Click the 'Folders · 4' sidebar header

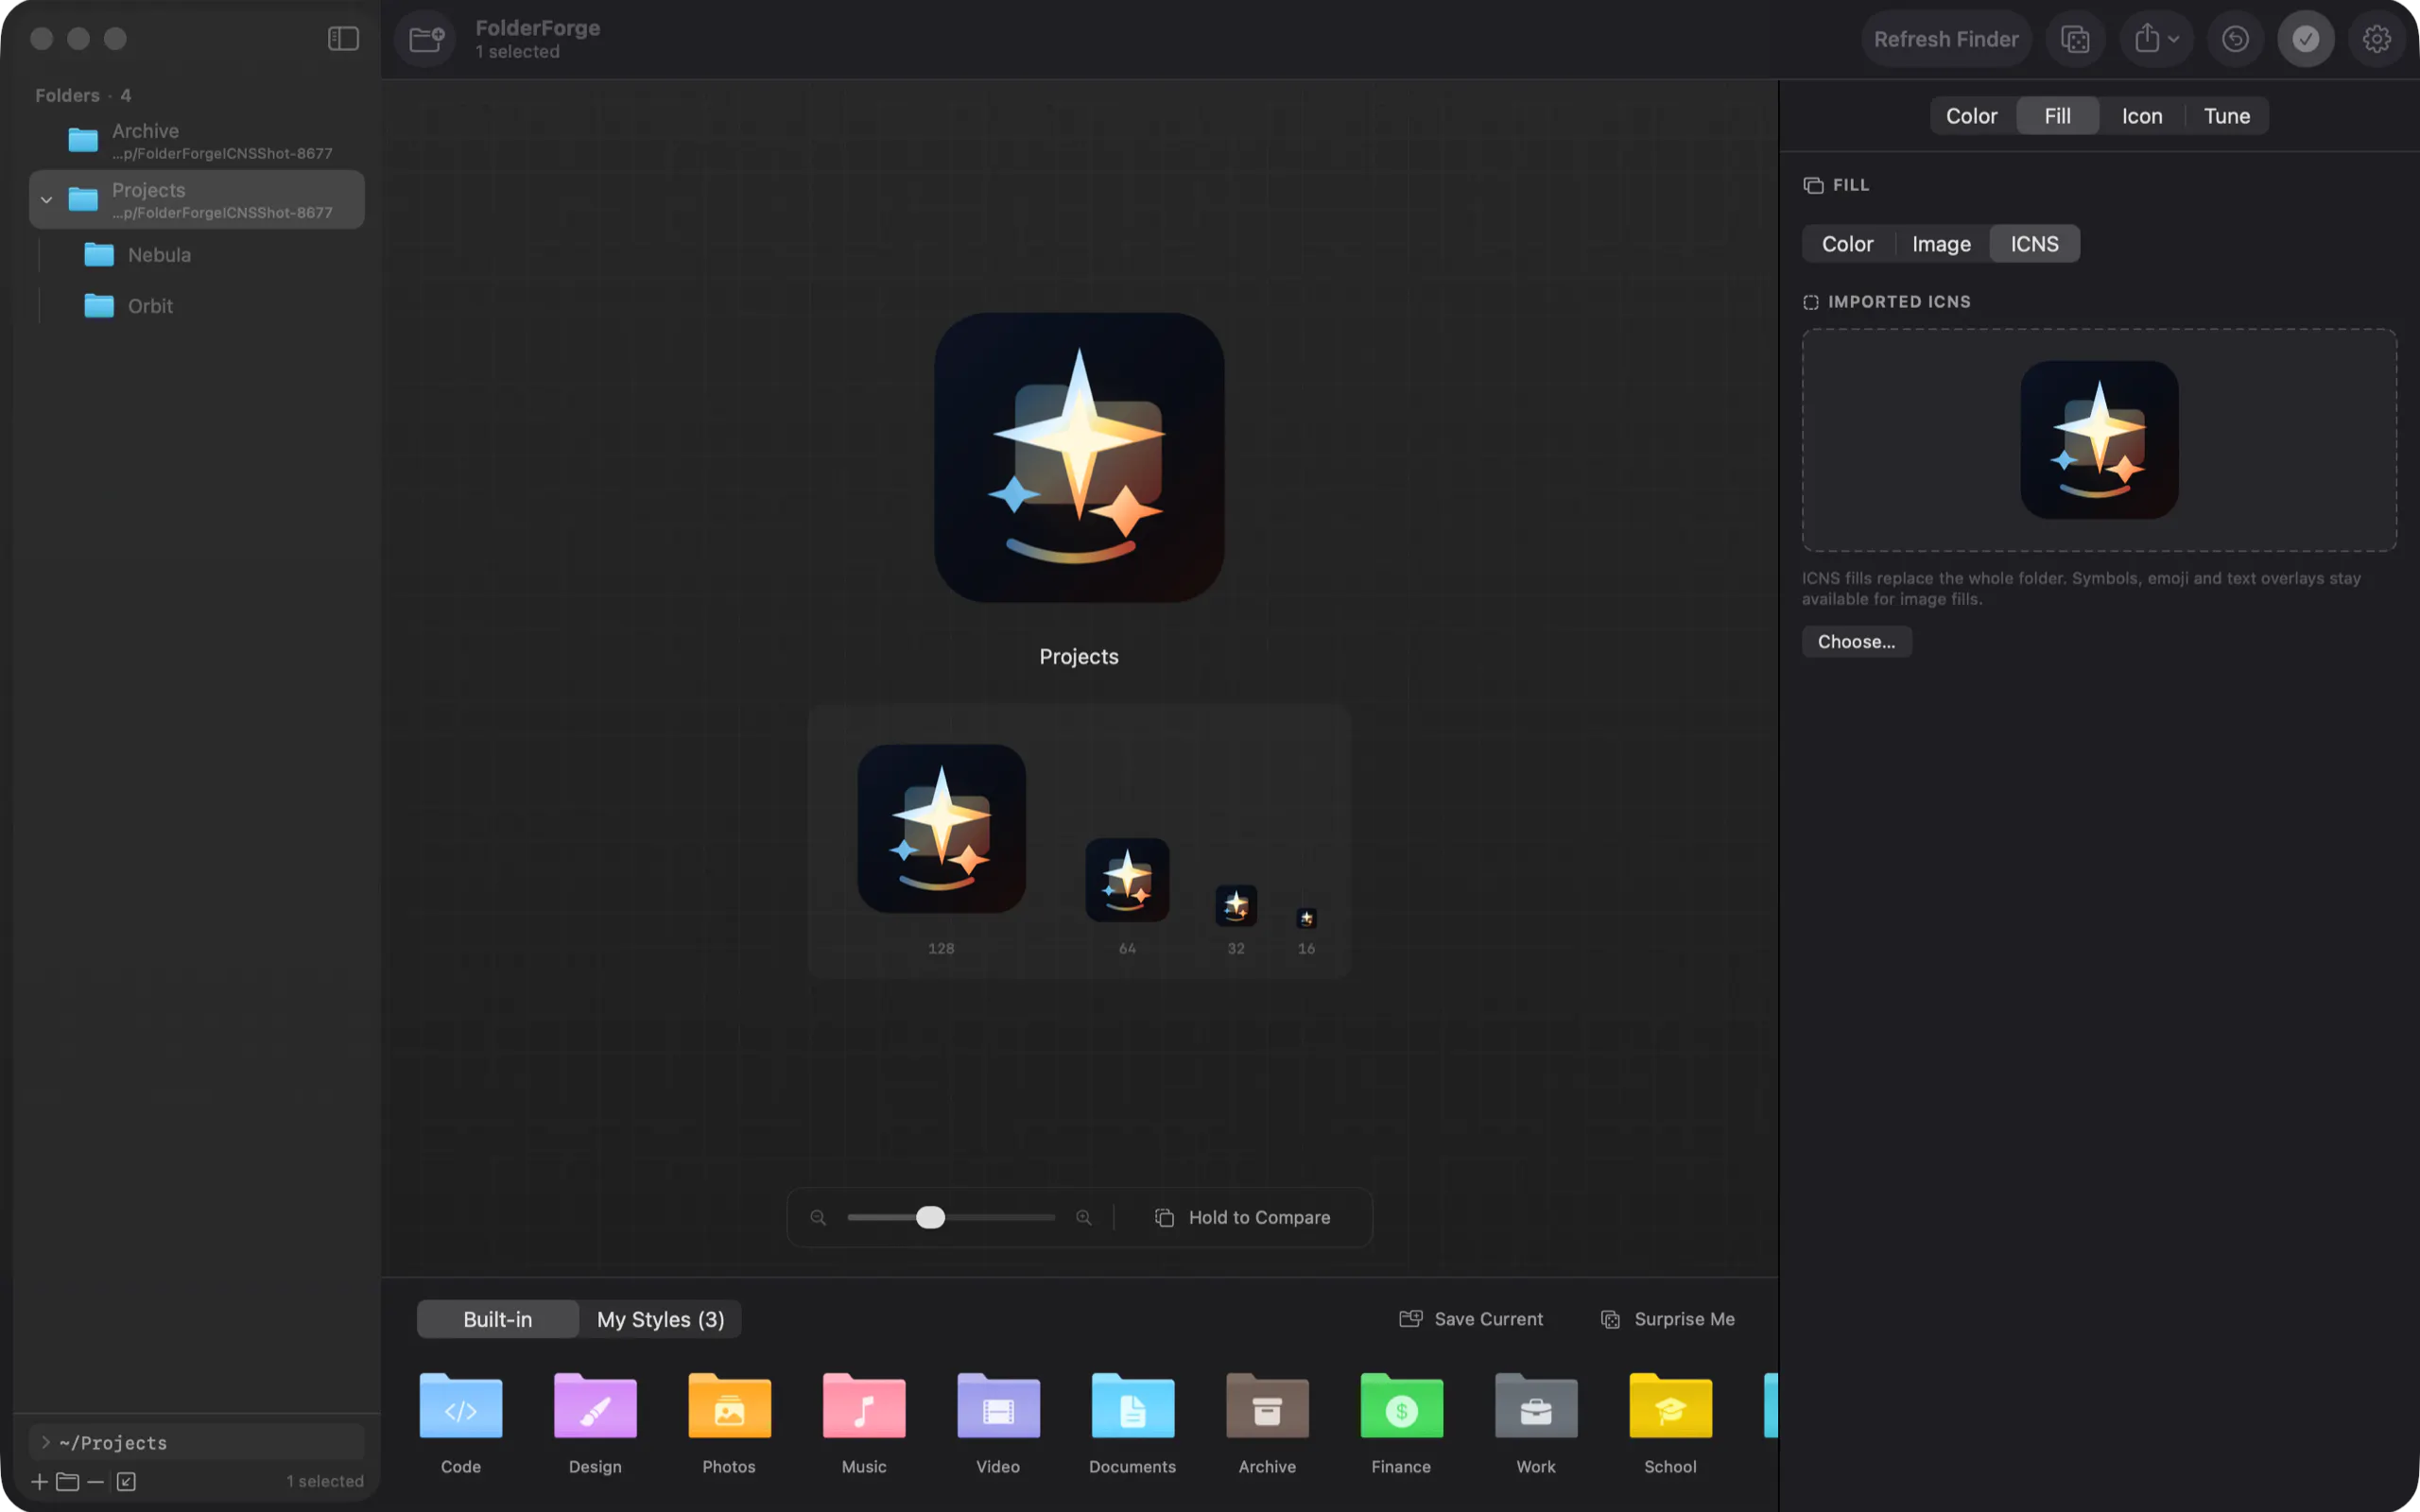pos(83,95)
